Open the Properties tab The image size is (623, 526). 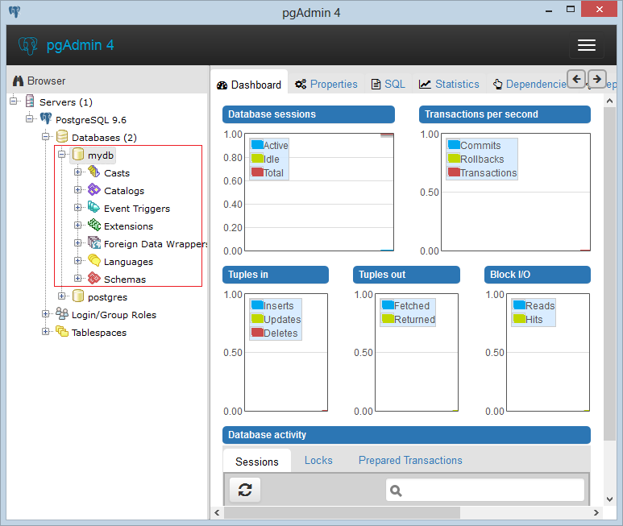[326, 84]
